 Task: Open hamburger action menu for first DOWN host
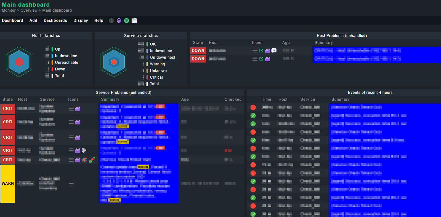click(x=255, y=51)
